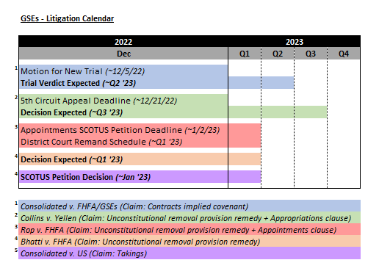Screen dimensions: 379x271
Task: Click the 5th Circuit Appeal Deadline row
Action: point(123,101)
